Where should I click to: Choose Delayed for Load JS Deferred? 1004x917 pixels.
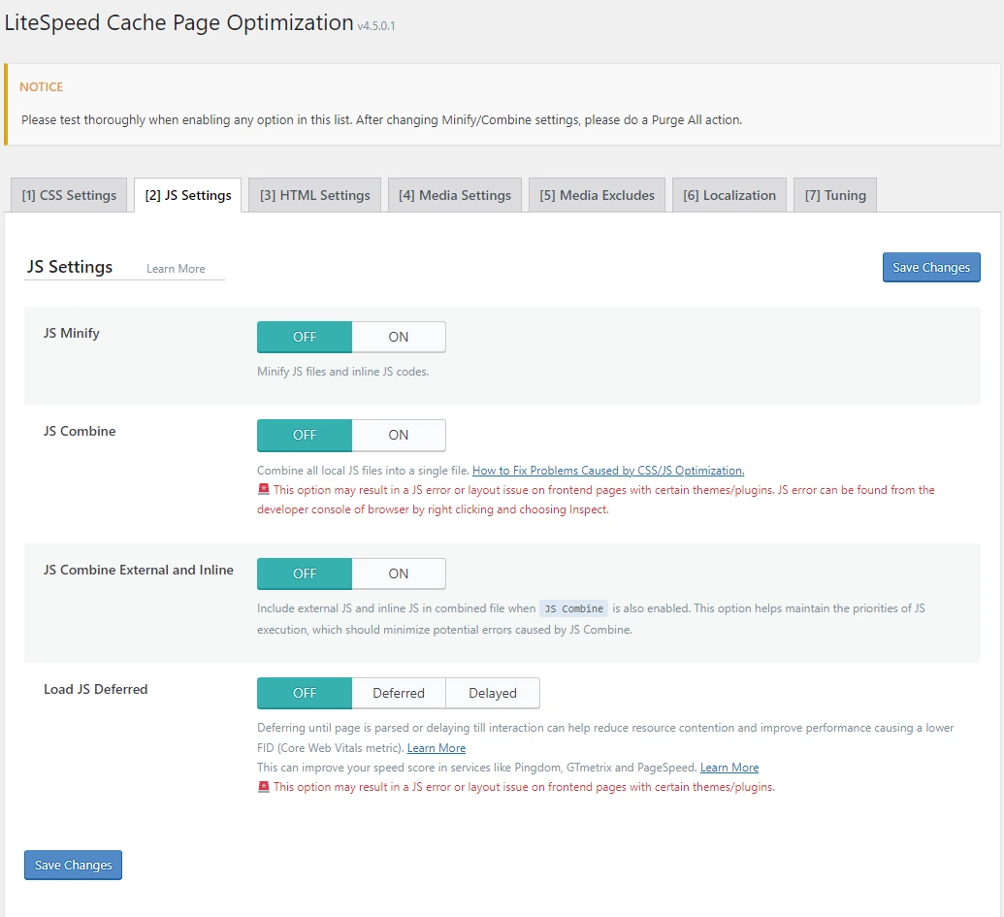click(493, 693)
